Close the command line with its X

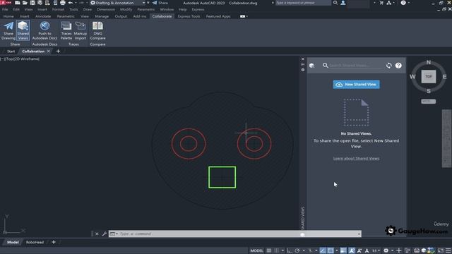[97, 234]
